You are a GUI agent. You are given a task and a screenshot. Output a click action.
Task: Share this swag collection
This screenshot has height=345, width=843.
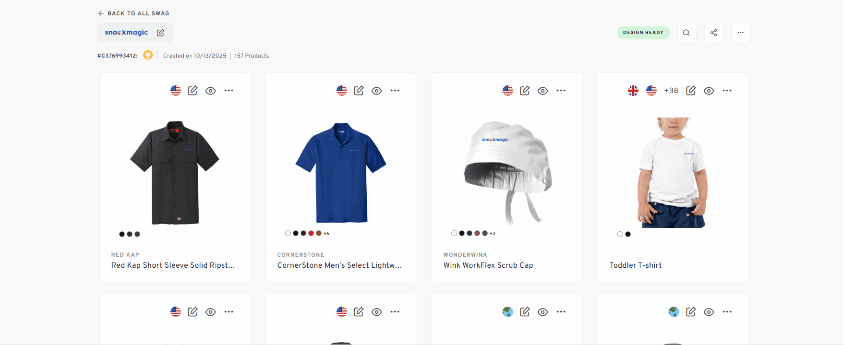714,33
